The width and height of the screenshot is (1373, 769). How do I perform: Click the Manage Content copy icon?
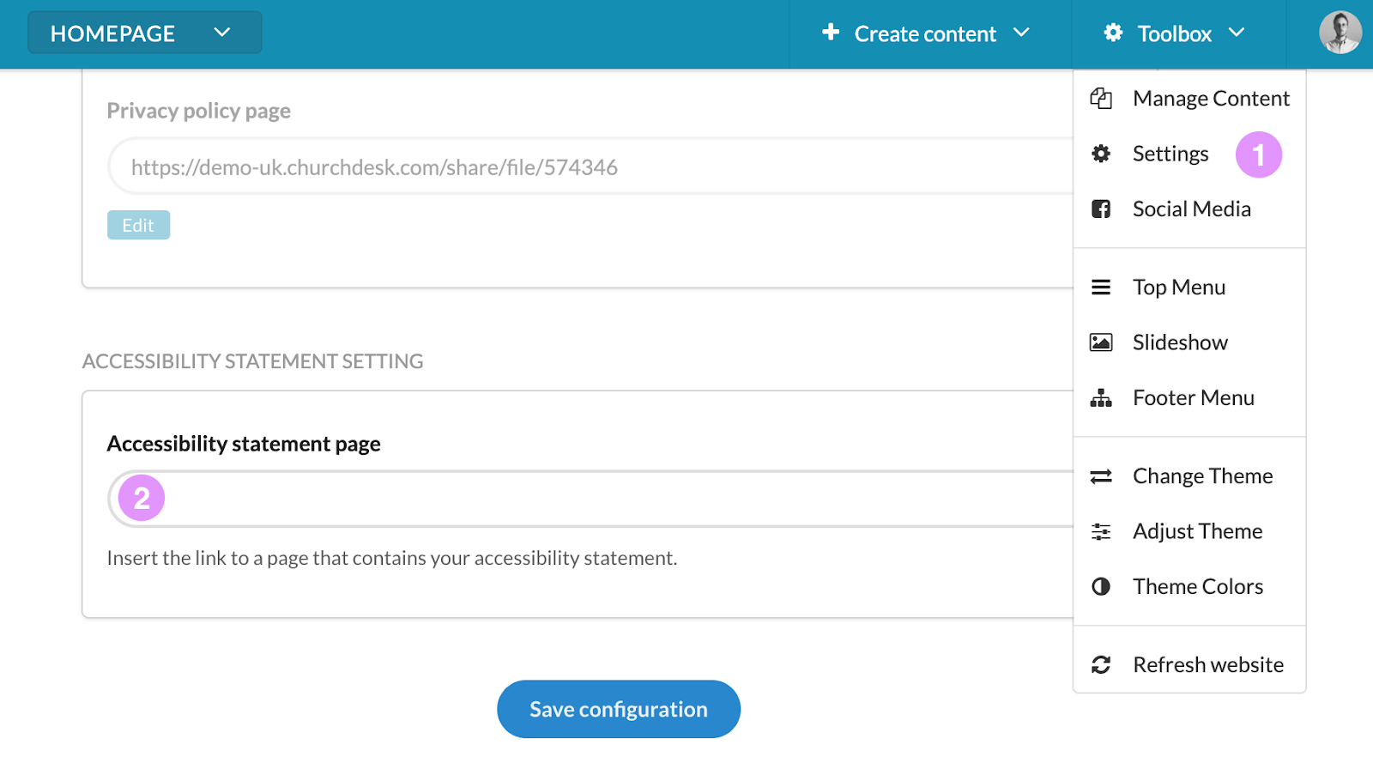click(1101, 99)
